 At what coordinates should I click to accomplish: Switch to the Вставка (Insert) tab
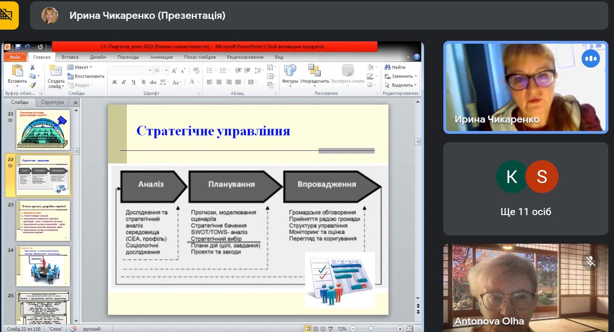70,57
